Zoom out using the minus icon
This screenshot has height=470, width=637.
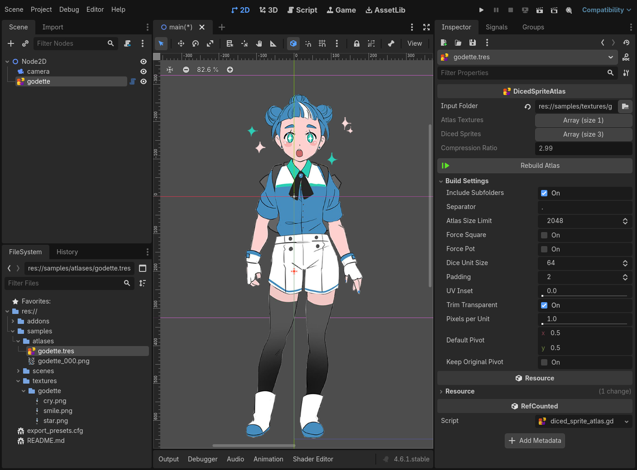point(186,70)
